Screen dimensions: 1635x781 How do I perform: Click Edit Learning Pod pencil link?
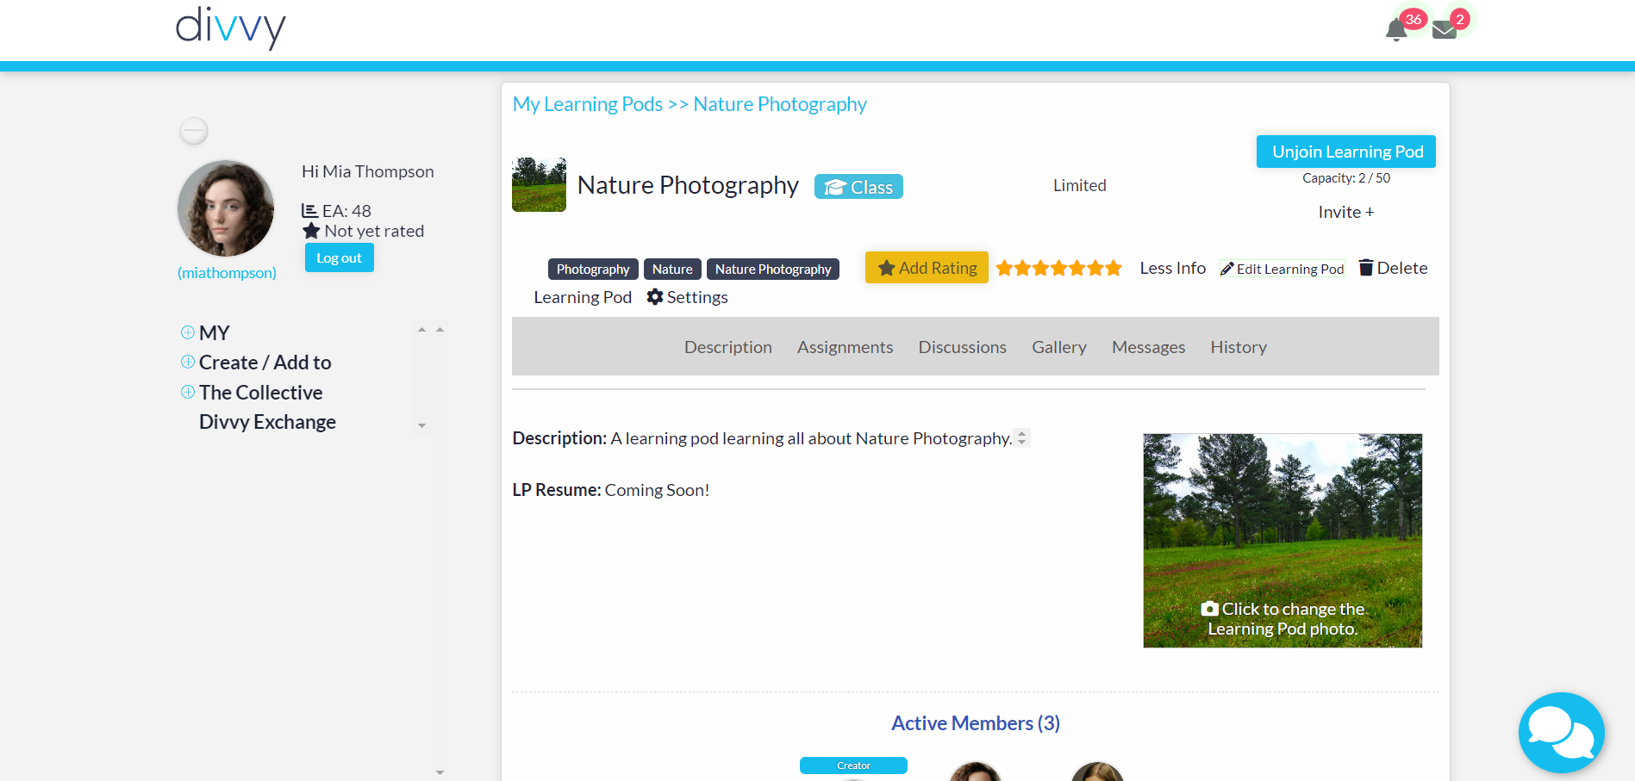(x=1282, y=269)
